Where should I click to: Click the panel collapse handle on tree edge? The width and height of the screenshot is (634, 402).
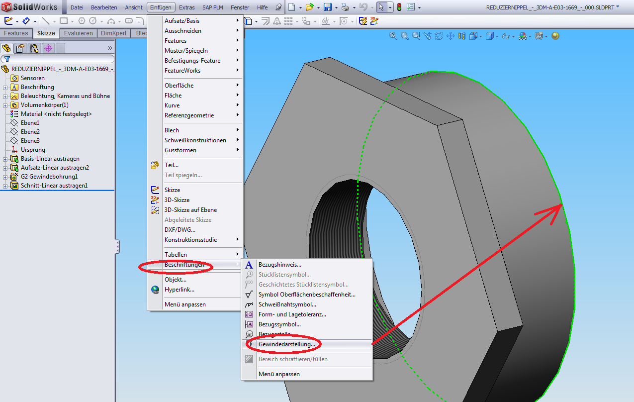pos(117,246)
